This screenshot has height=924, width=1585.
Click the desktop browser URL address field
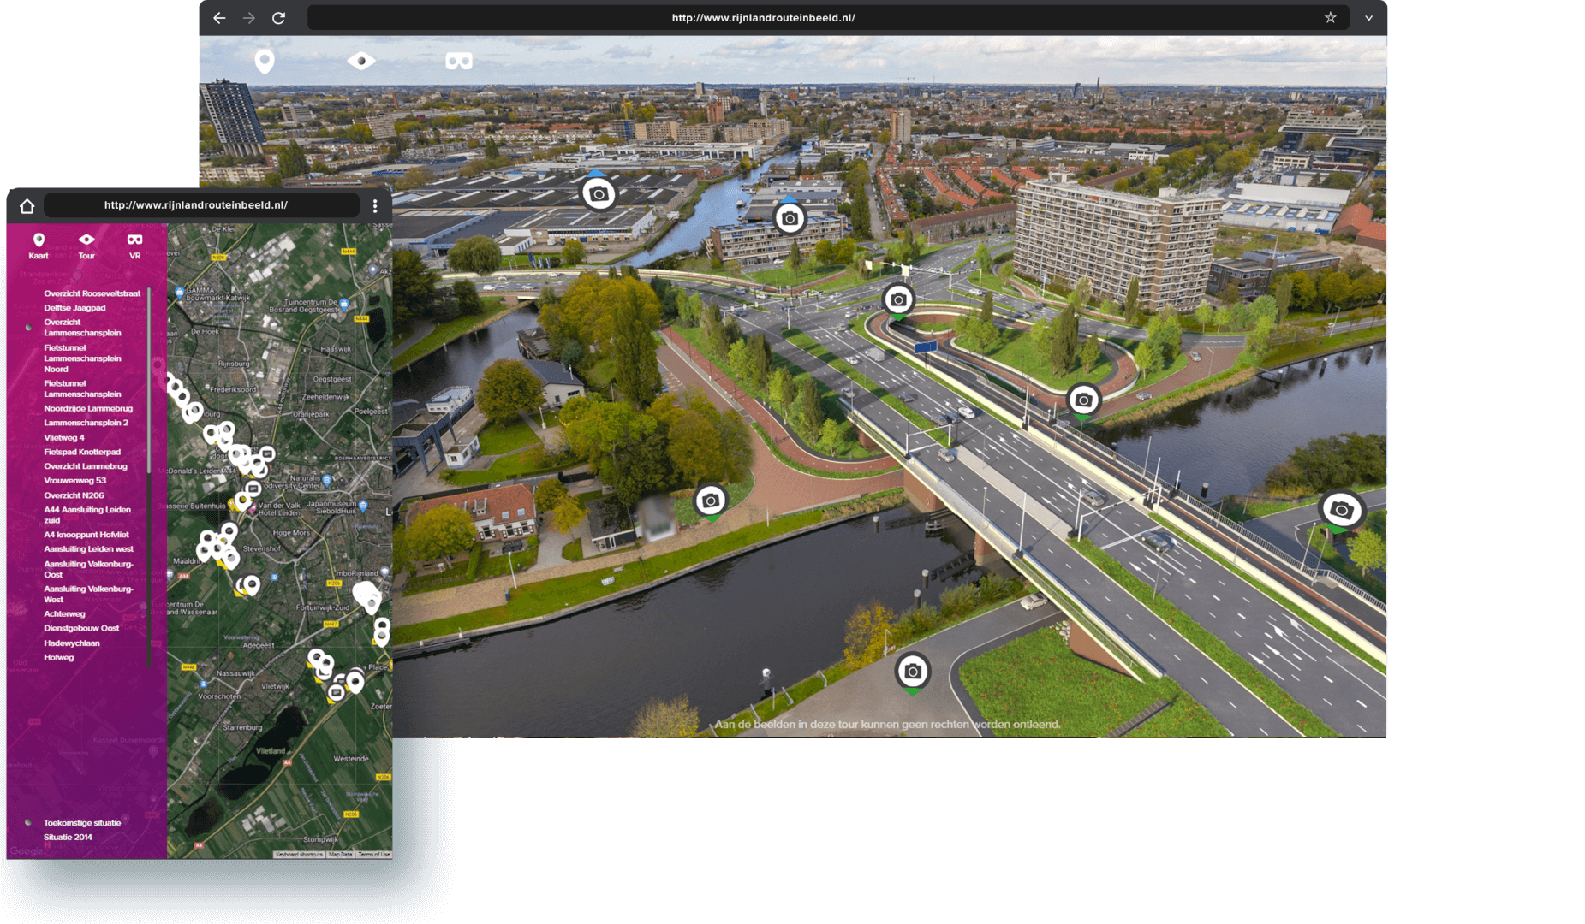point(762,18)
